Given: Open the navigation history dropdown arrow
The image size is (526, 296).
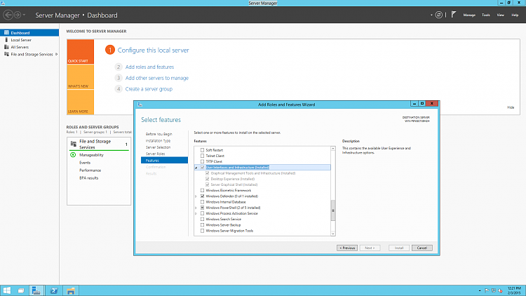Looking at the screenshot, I should click(24, 15).
